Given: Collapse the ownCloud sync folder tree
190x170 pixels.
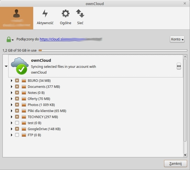Looking at the screenshot, I should coord(6,66).
